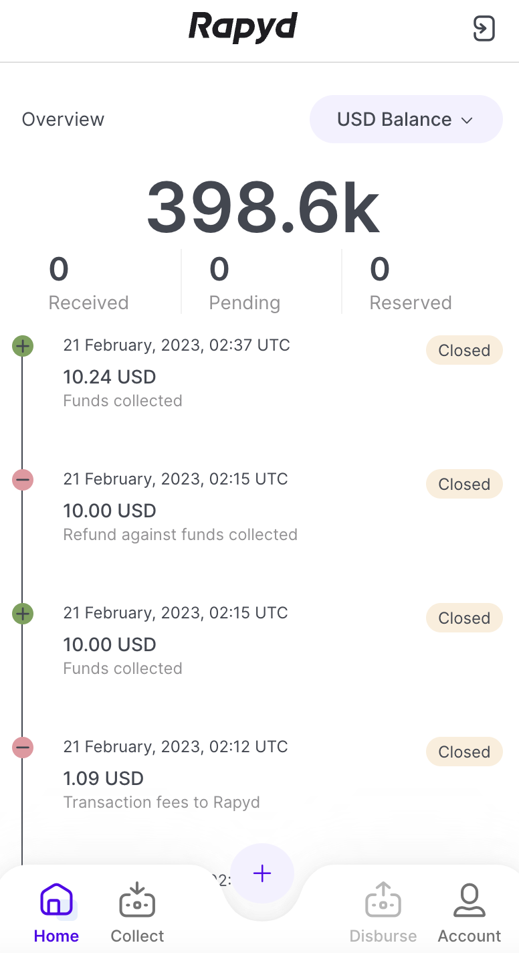Image resolution: width=519 pixels, height=953 pixels.
Task: Click the 398.6k balance amount
Action: (x=263, y=207)
